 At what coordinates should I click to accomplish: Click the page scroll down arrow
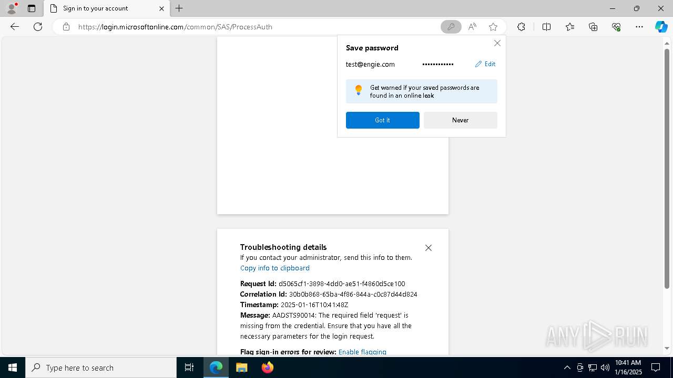coord(667,349)
